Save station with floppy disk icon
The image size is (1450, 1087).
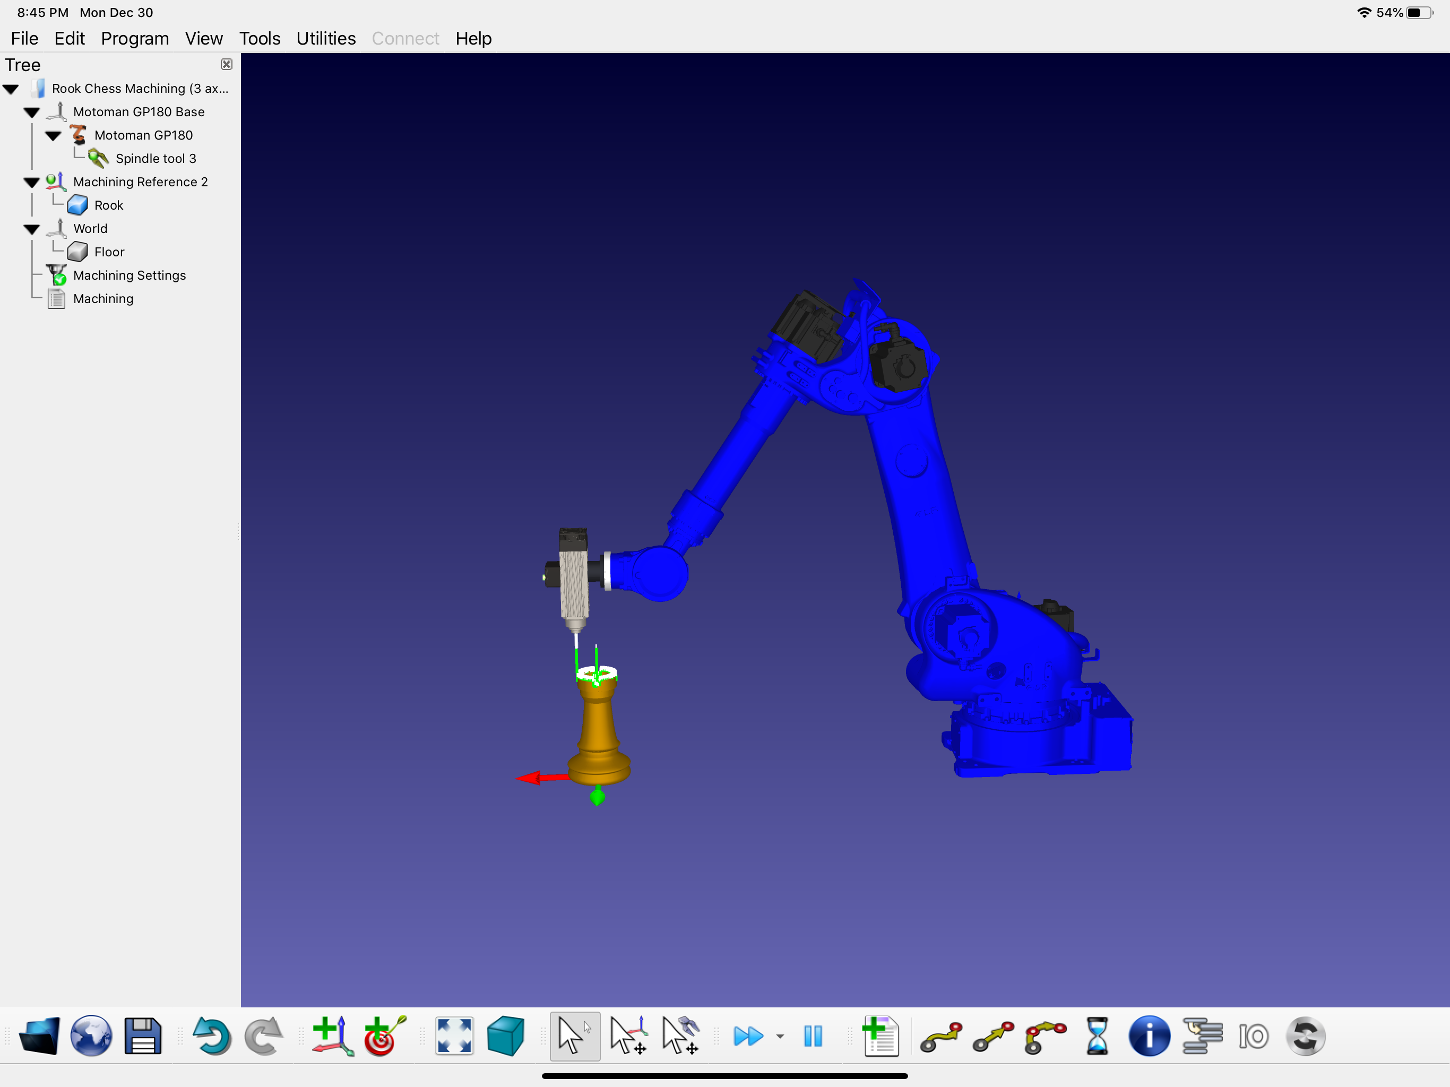[143, 1036]
